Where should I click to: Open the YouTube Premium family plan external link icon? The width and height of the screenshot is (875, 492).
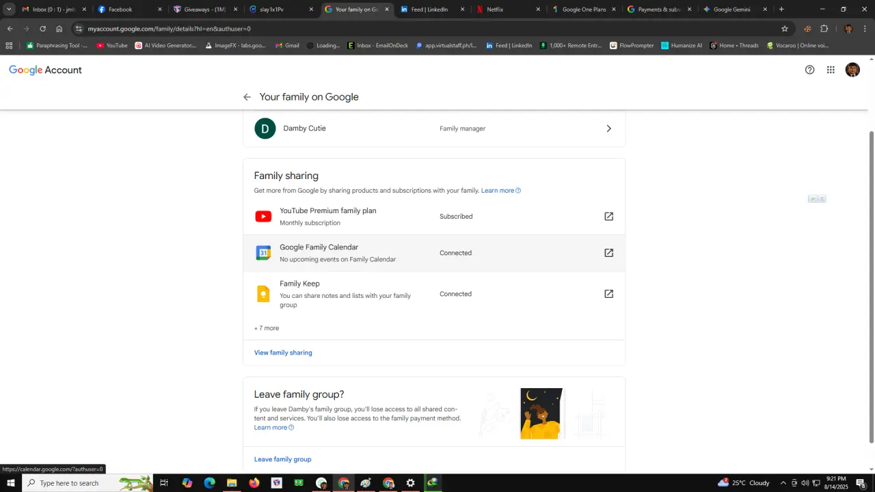point(608,217)
